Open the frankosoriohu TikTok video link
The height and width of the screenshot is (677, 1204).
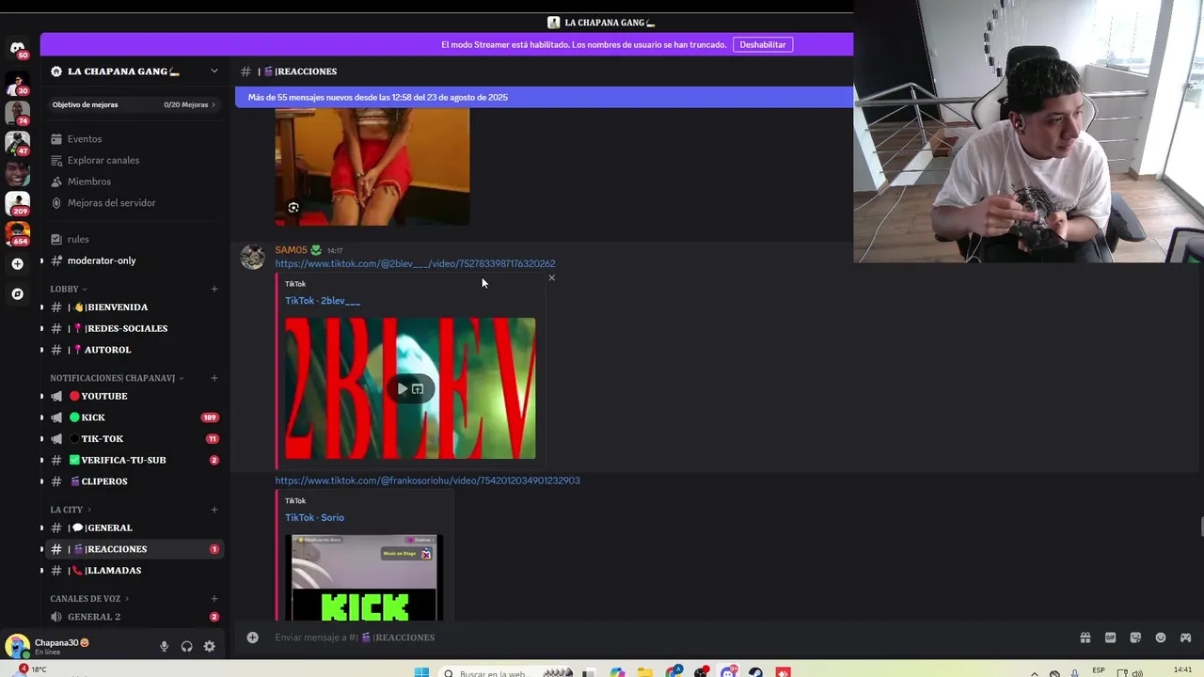click(427, 480)
